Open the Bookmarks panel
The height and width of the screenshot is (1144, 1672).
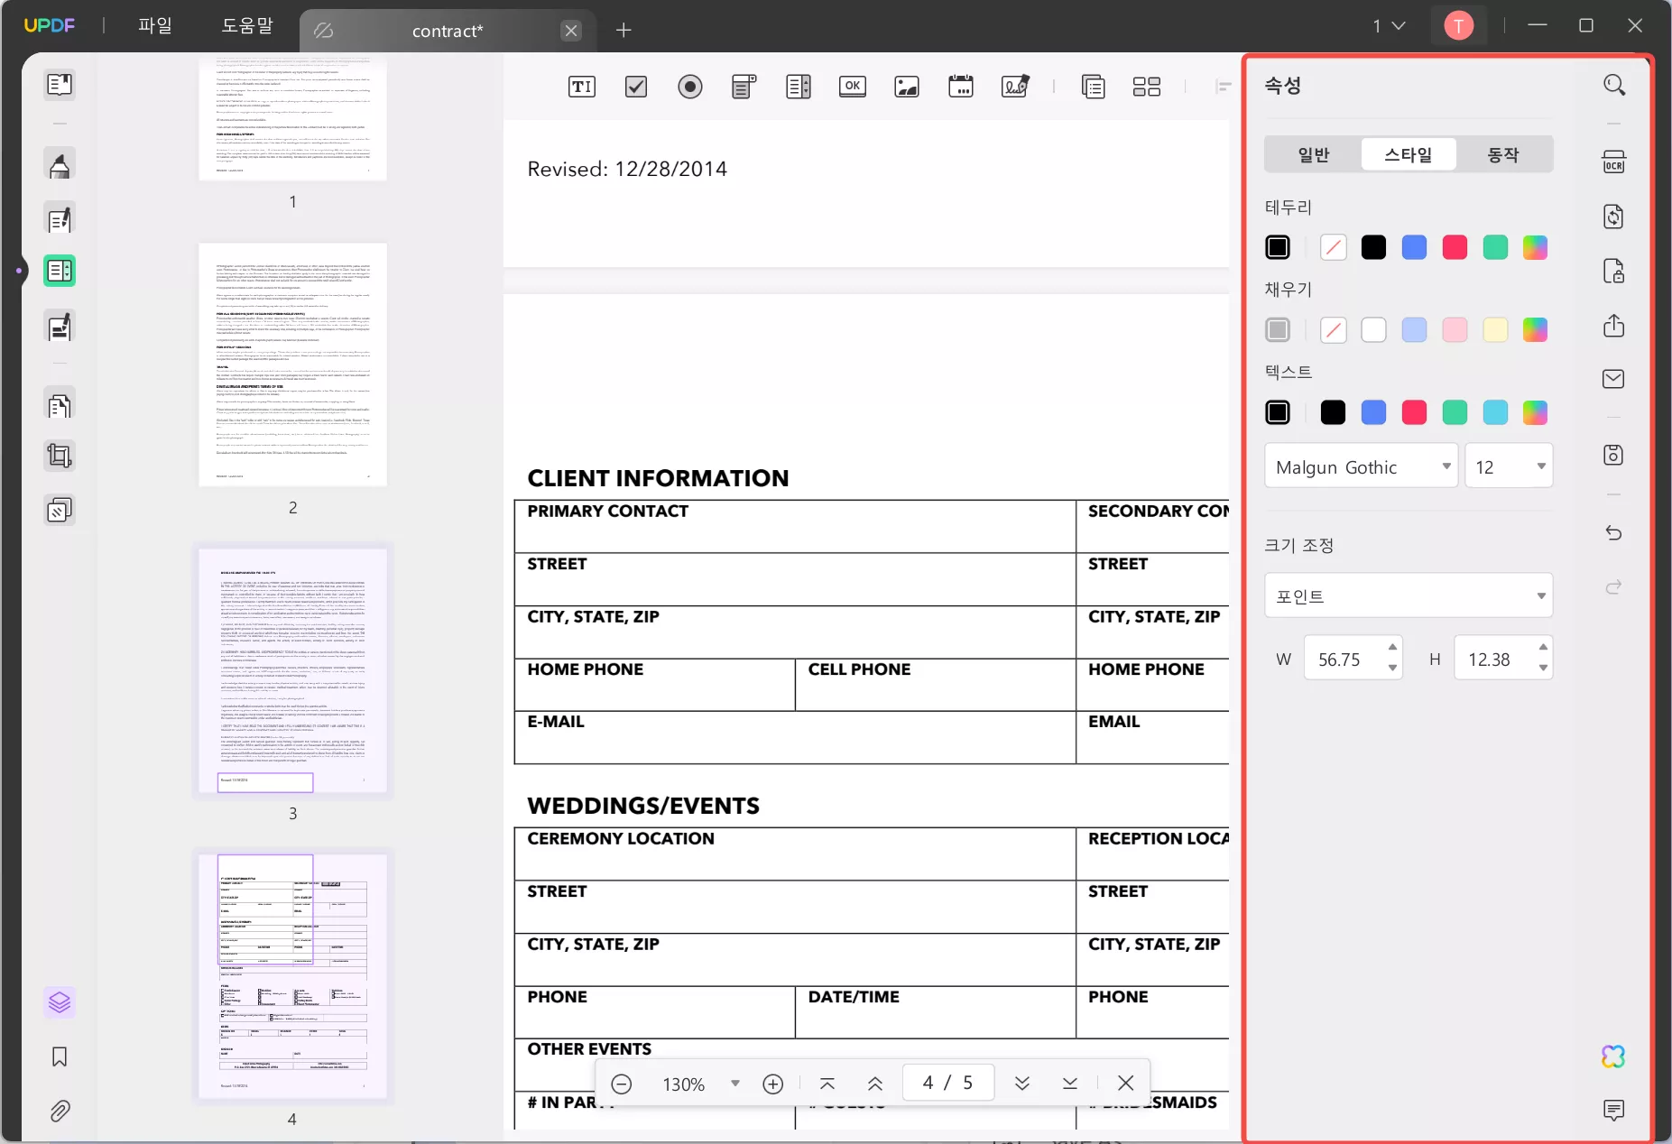pos(60,1056)
